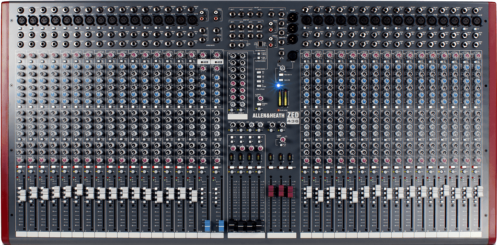
Task: Click the Group 1 LED meter
Action: [x=232, y=157]
